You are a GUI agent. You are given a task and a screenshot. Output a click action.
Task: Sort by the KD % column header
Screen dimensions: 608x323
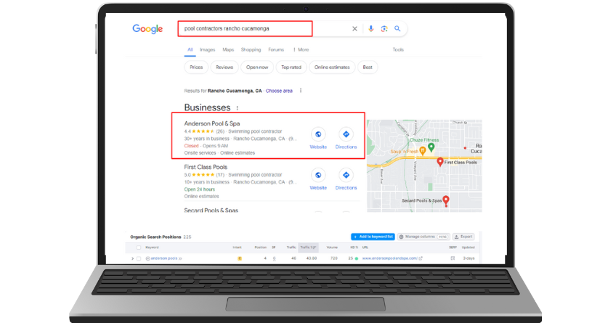tap(354, 248)
